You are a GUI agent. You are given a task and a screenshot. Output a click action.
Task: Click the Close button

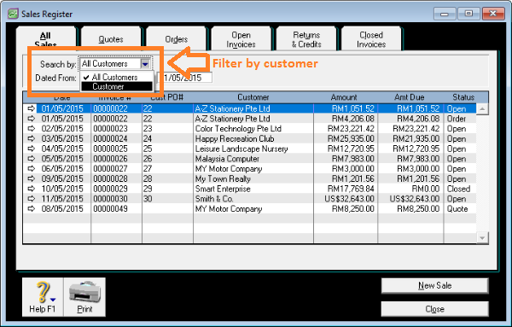click(x=435, y=309)
